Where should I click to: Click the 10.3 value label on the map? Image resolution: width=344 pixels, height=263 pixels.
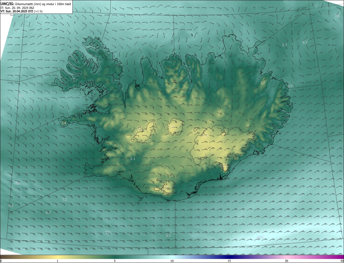pyautogui.click(x=260, y=238)
